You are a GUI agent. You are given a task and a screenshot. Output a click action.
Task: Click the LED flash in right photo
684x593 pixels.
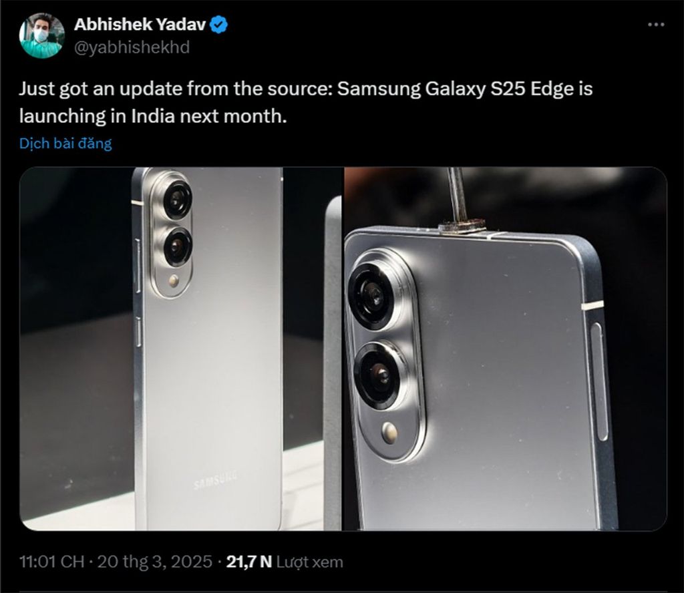click(389, 433)
